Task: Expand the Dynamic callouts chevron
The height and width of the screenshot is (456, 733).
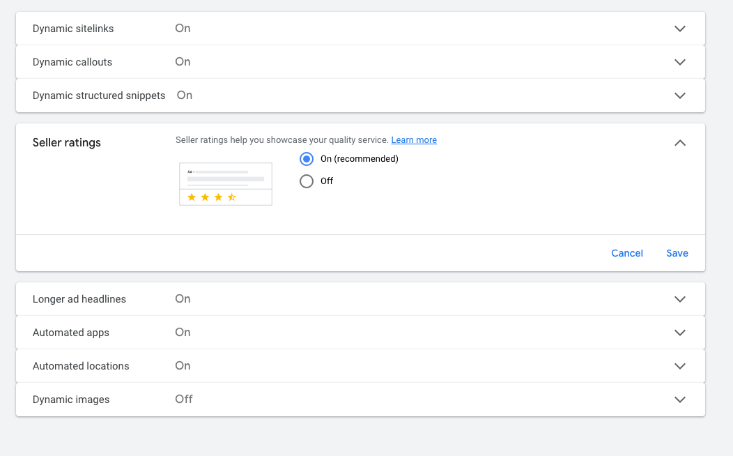Action: tap(680, 62)
